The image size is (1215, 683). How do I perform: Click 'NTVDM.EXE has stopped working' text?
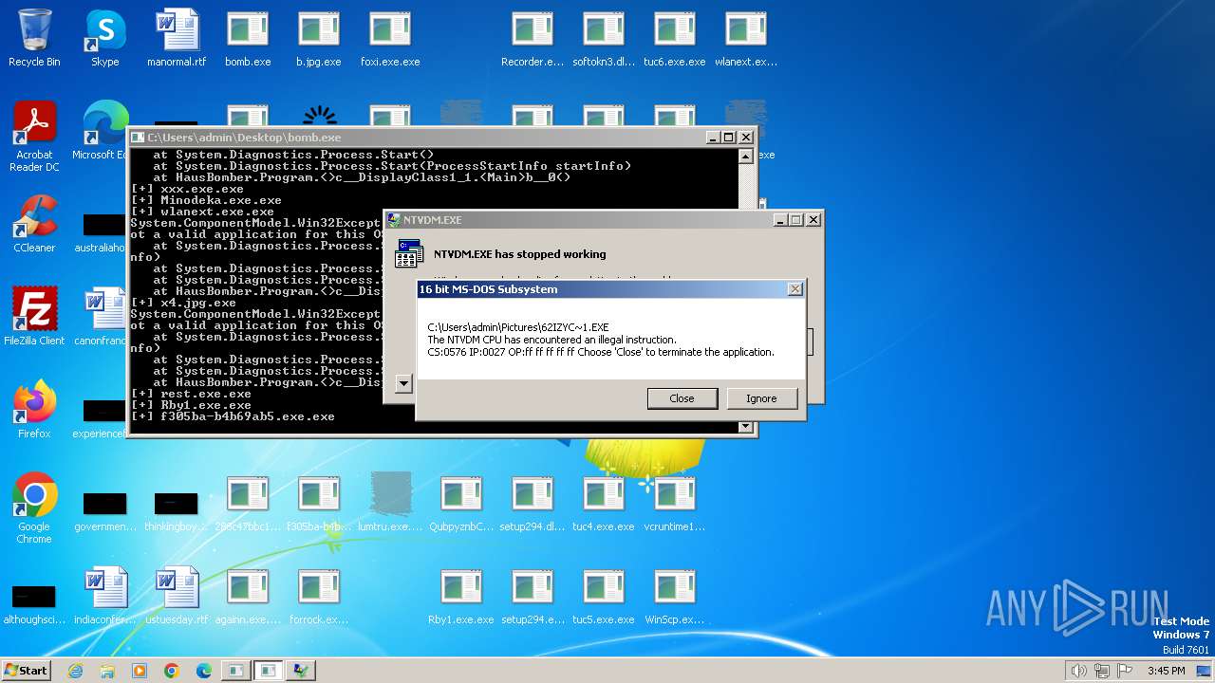coord(519,254)
